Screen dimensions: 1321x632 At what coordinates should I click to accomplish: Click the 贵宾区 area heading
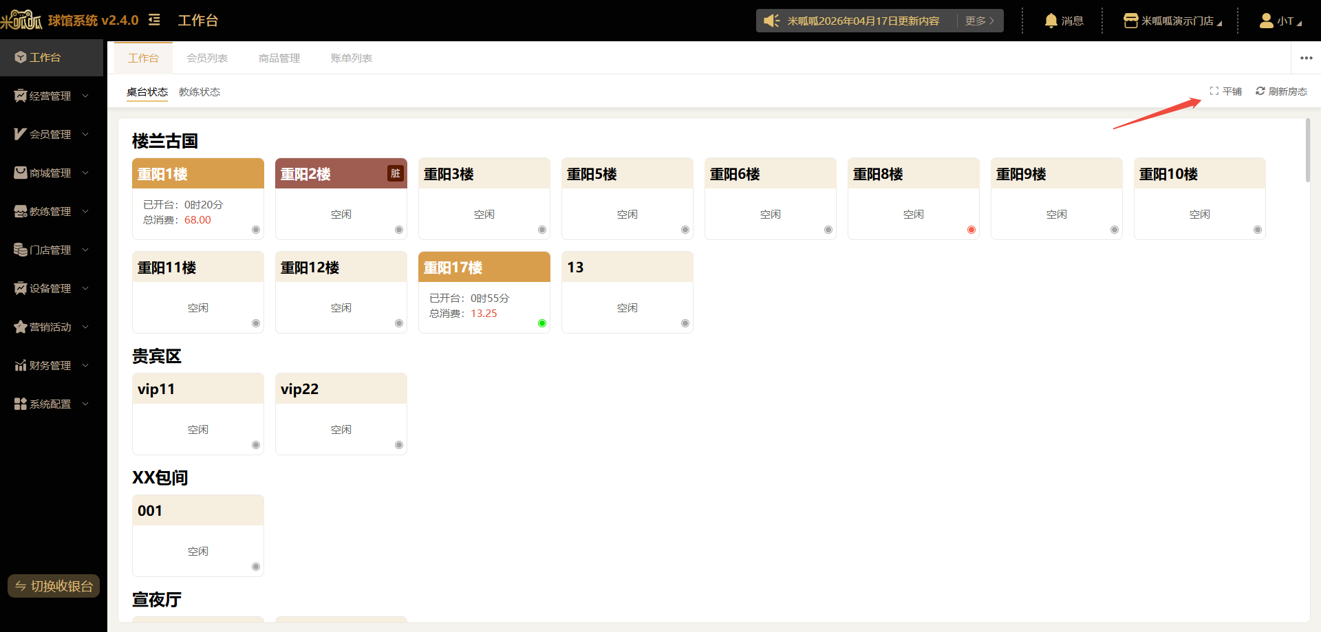point(157,356)
